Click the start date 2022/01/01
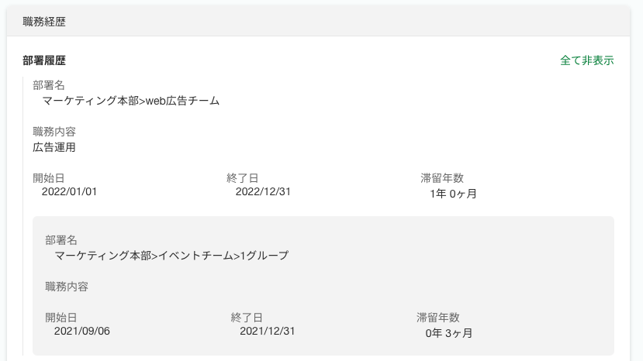This screenshot has width=643, height=361. pyautogui.click(x=69, y=192)
